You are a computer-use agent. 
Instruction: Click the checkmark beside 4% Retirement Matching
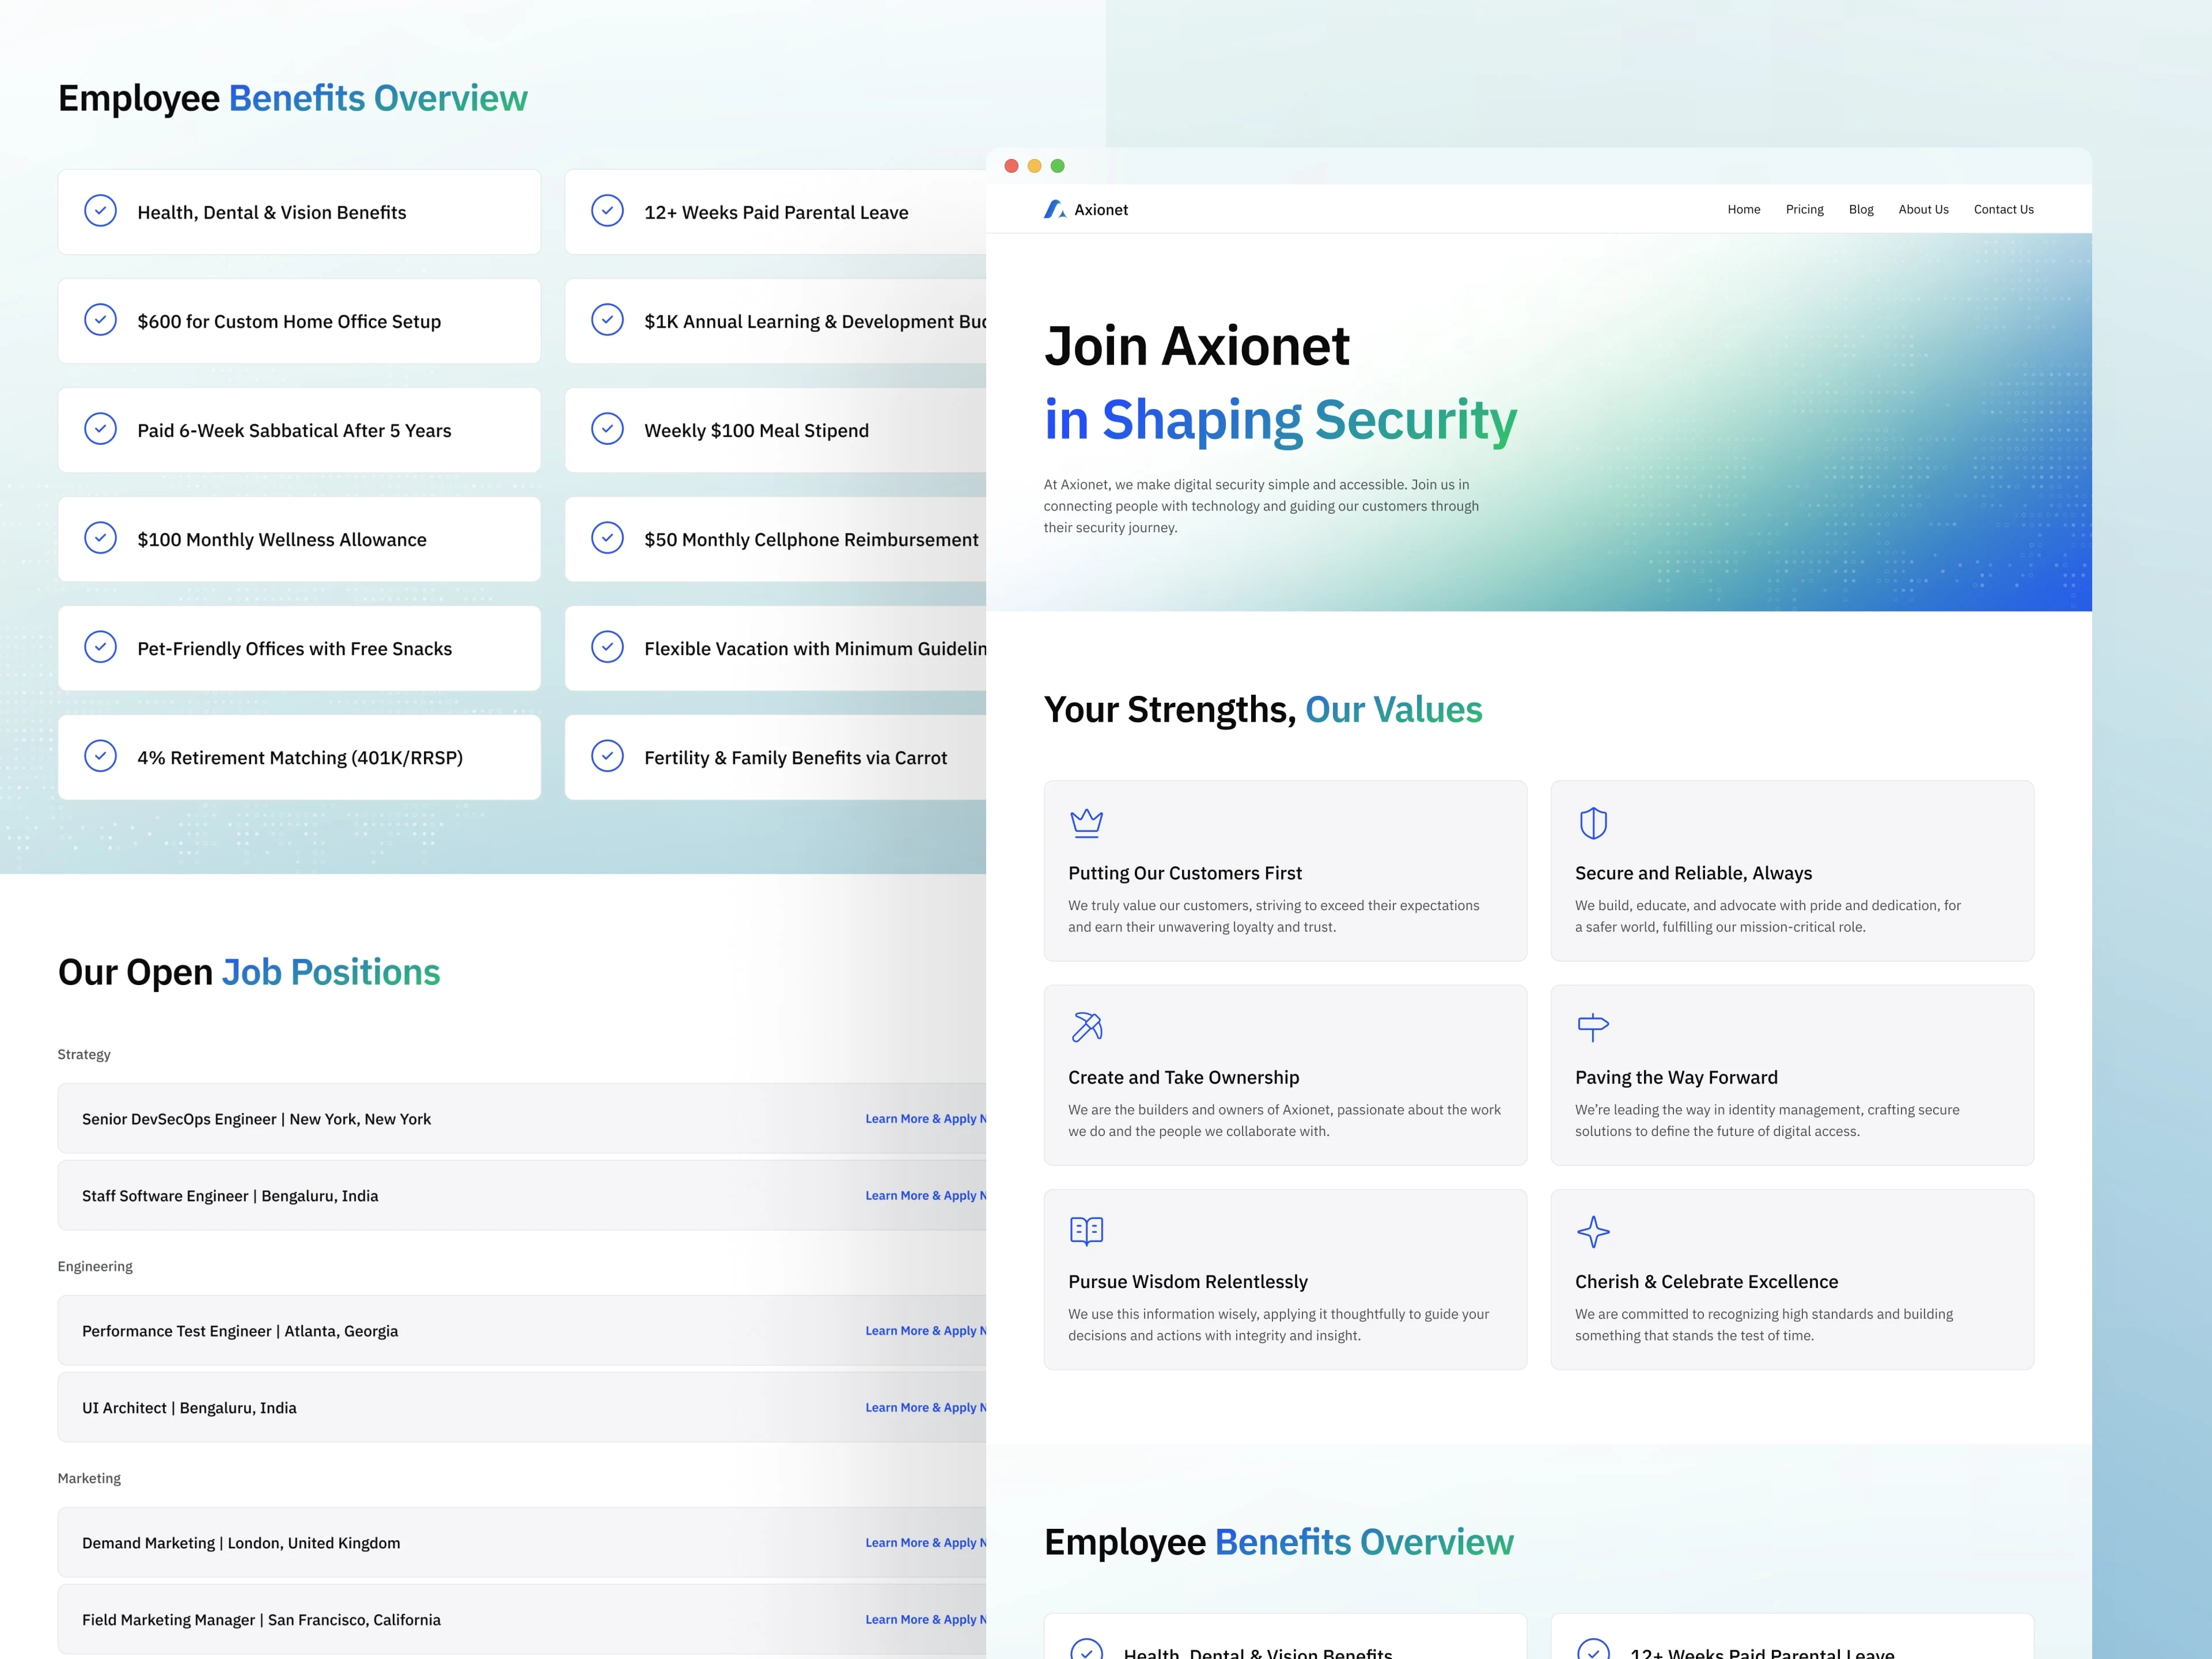[100, 756]
